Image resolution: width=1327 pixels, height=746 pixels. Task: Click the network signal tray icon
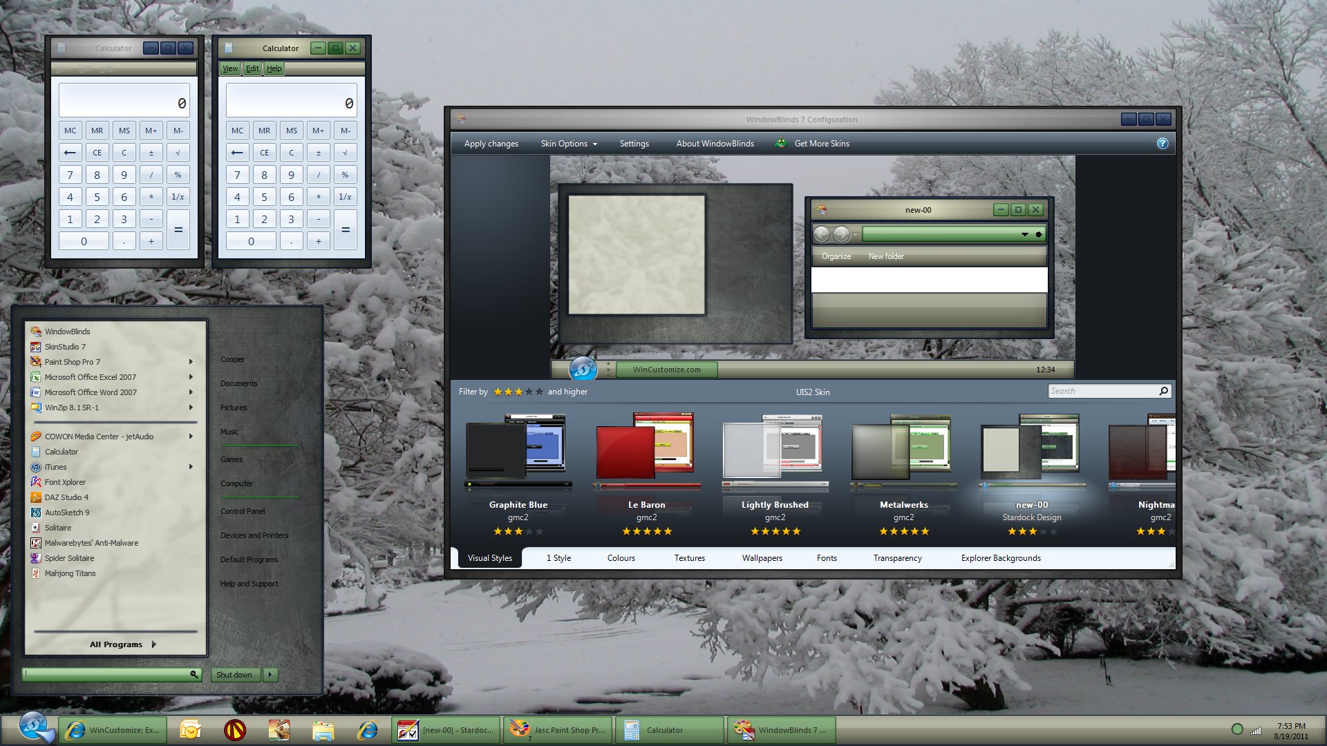(1256, 730)
